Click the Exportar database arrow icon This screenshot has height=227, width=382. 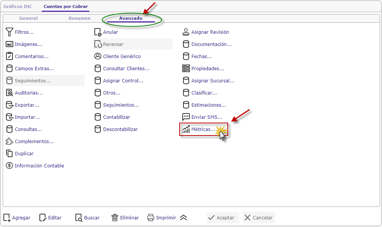pos(9,105)
